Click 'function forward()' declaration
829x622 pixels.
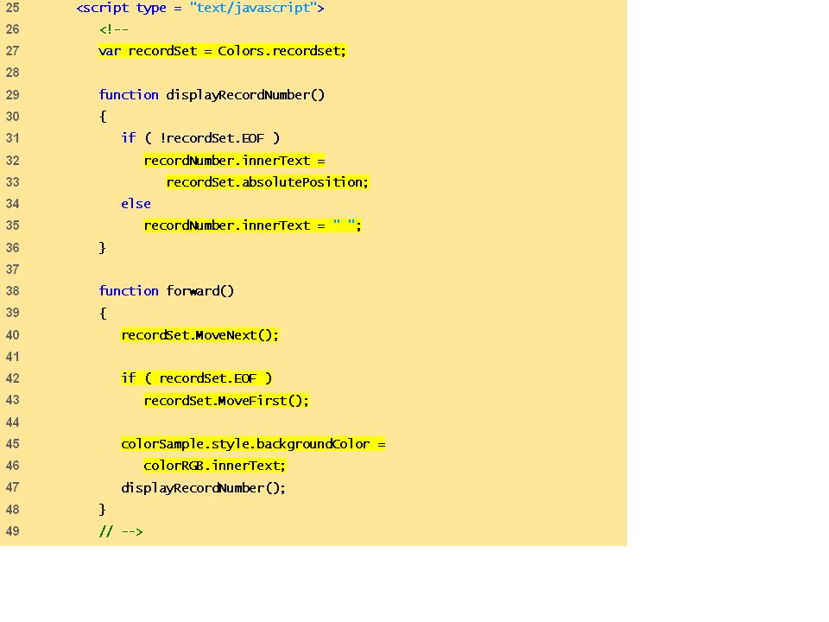tap(166, 291)
